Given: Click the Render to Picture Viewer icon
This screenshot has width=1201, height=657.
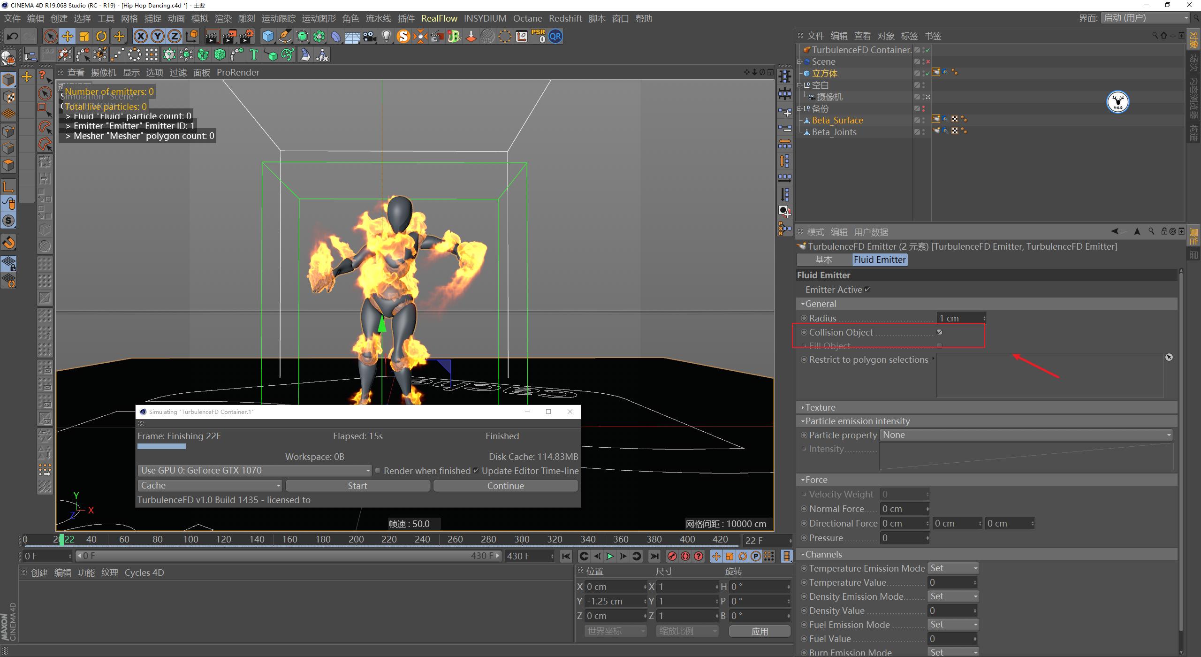Looking at the screenshot, I should 230,36.
